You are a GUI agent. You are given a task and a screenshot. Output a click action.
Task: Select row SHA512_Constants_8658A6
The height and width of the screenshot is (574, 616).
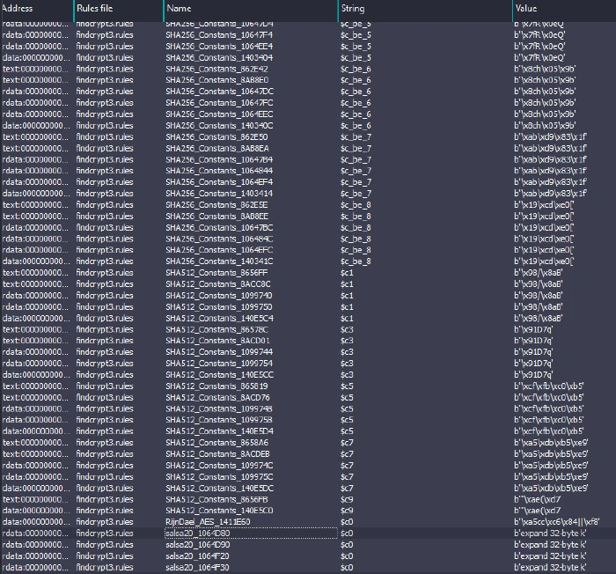308,443
